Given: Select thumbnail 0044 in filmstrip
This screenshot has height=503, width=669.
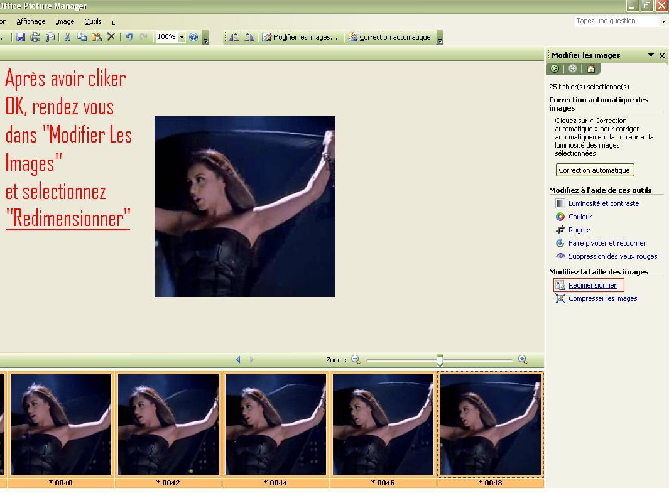Looking at the screenshot, I should 276,430.
